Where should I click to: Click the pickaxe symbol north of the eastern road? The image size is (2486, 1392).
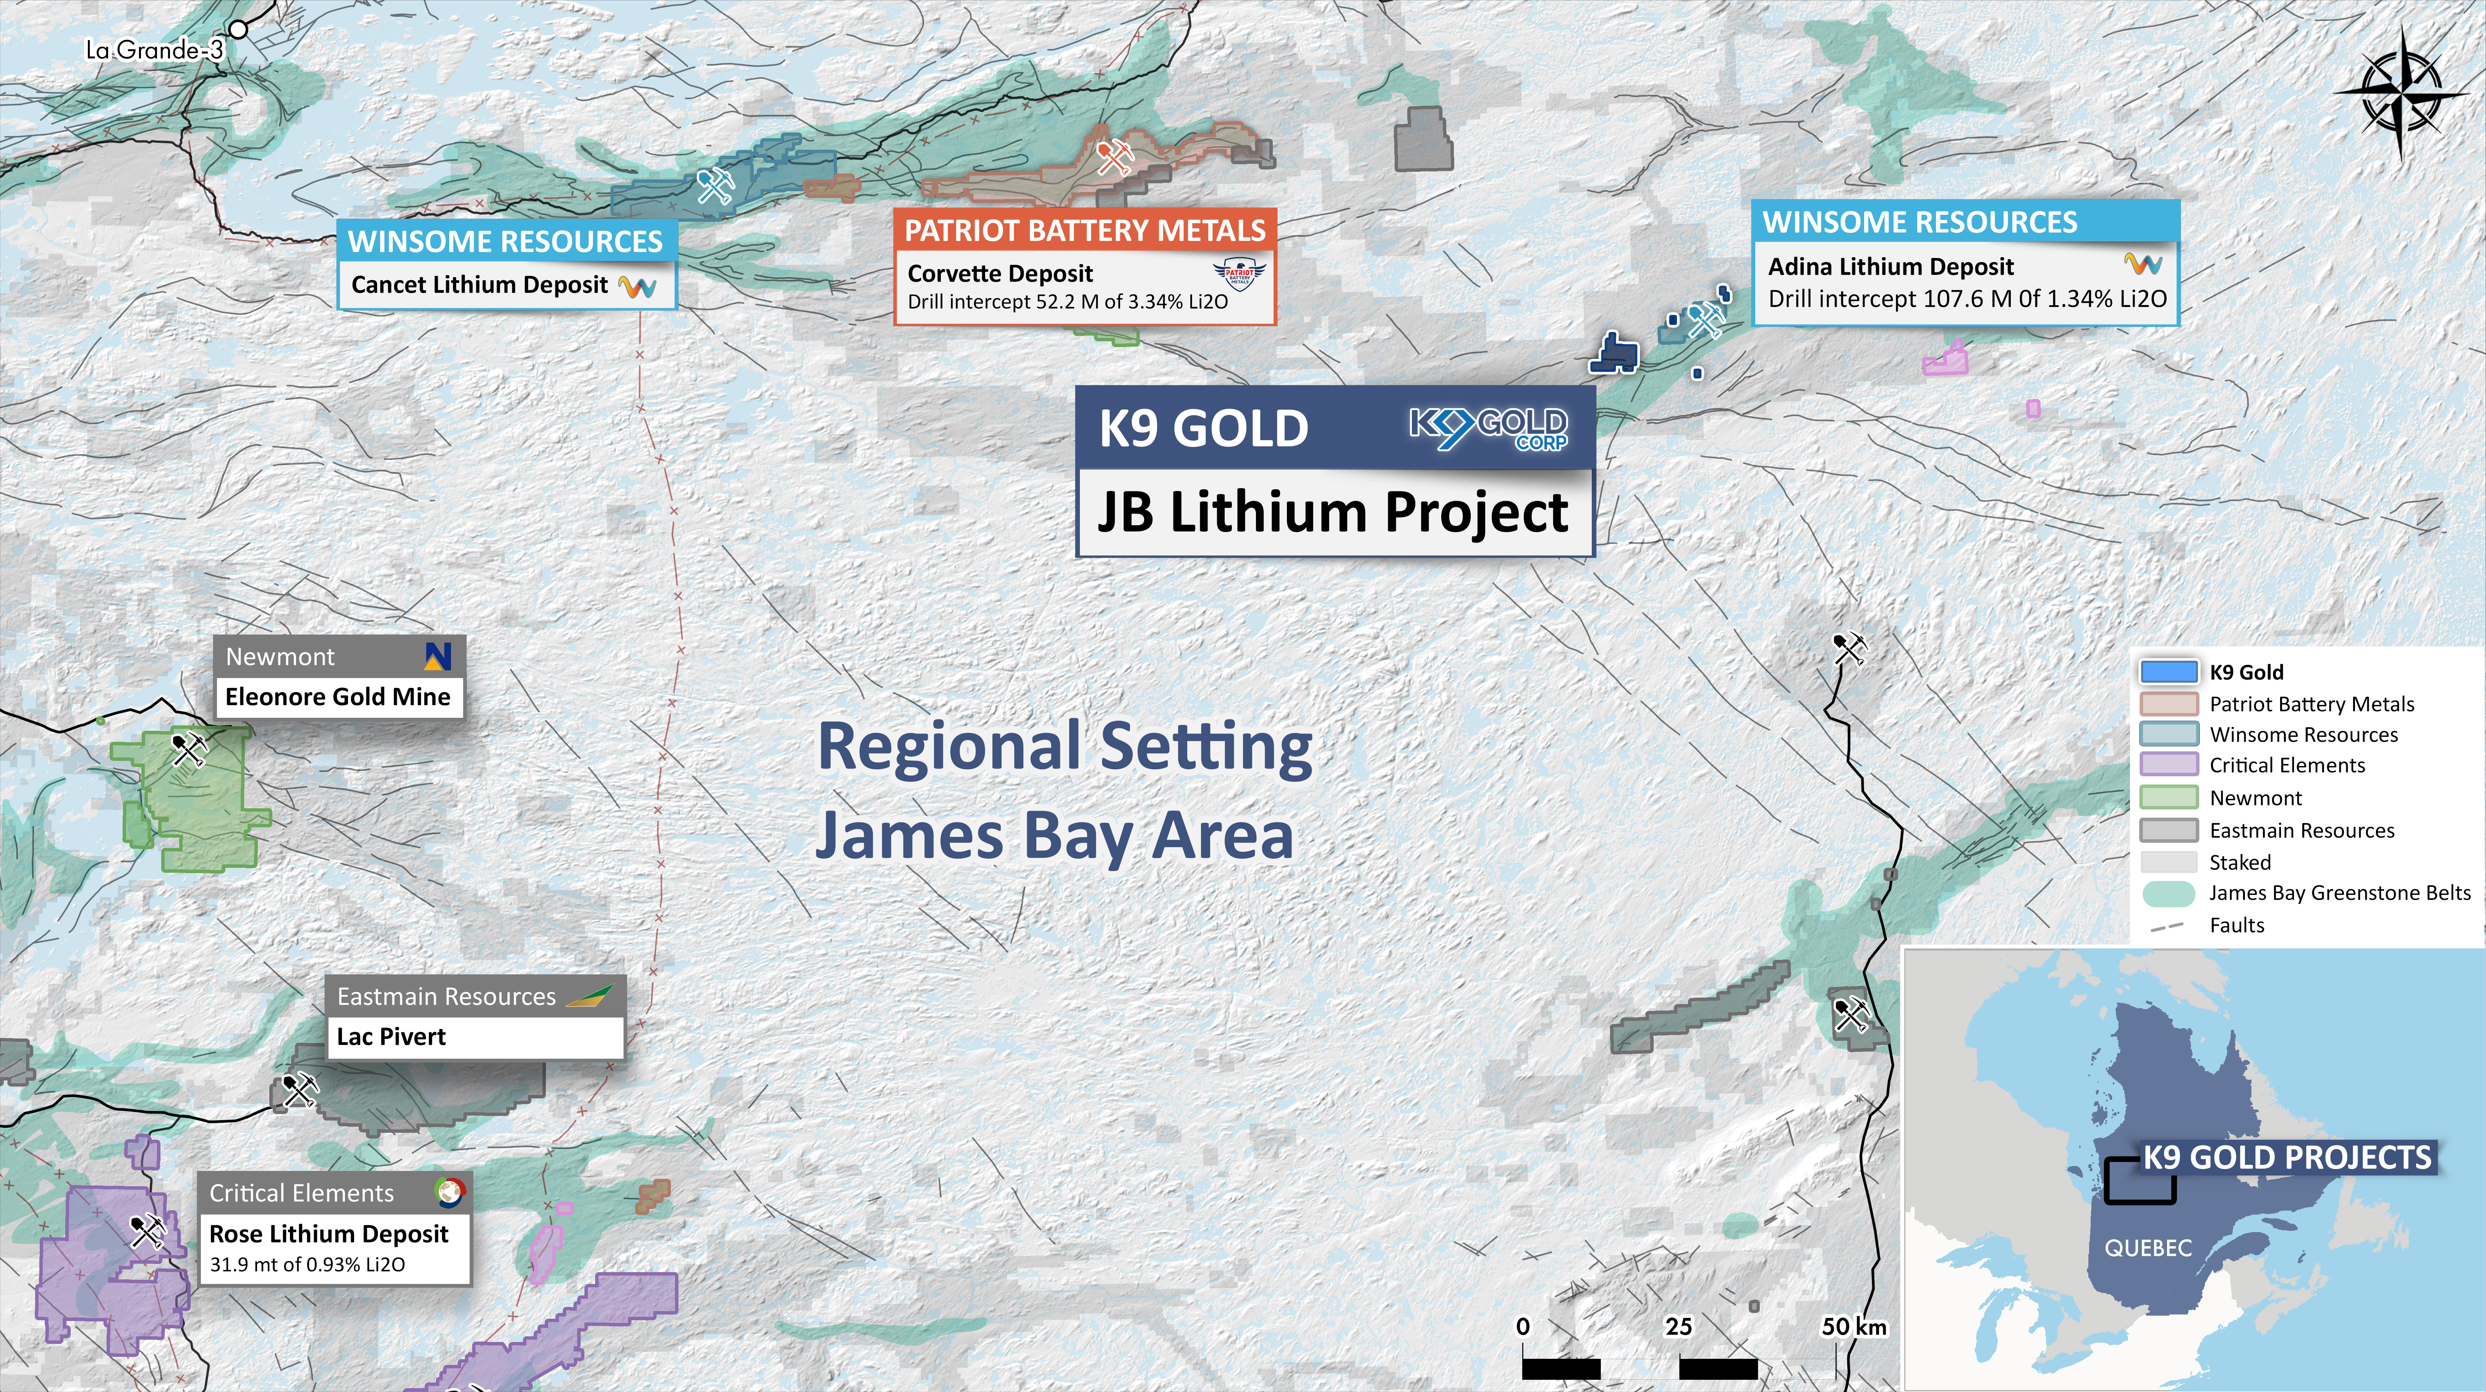click(1849, 649)
